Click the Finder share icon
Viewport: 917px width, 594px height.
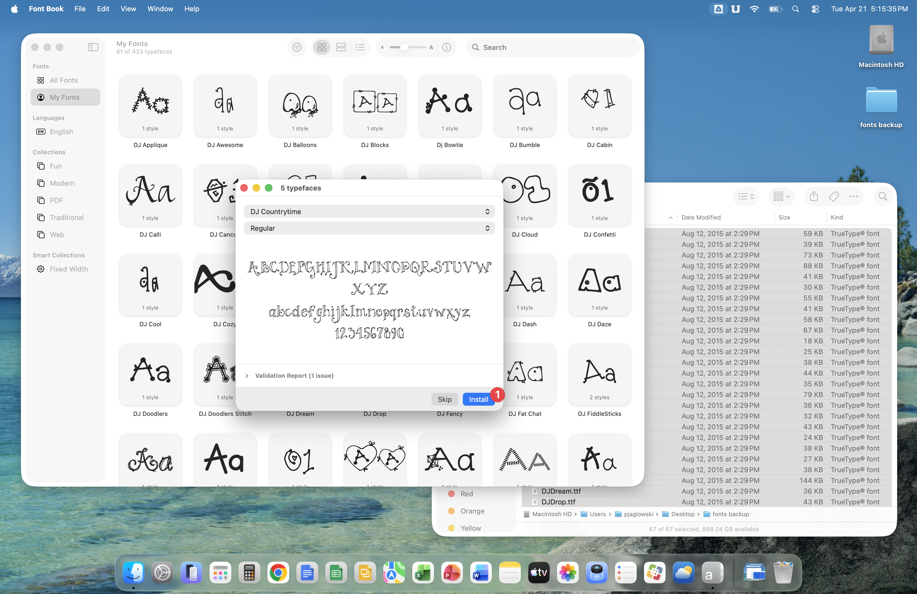814,196
